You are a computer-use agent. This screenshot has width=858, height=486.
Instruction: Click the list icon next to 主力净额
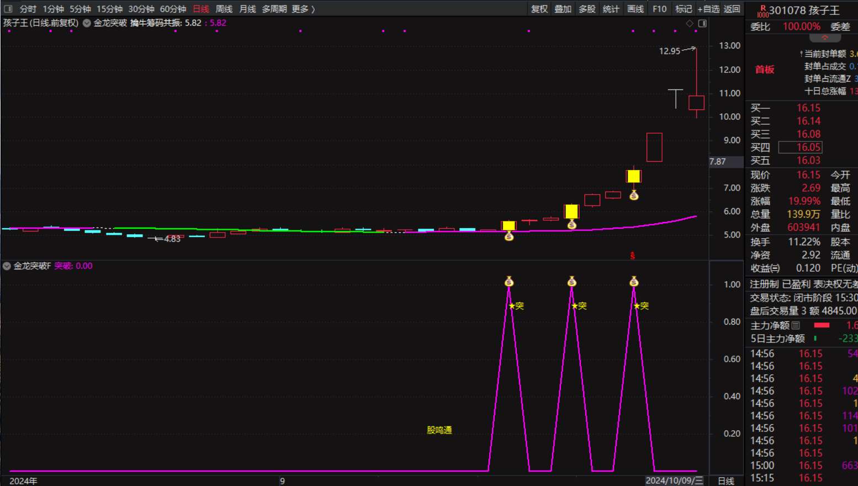point(796,325)
